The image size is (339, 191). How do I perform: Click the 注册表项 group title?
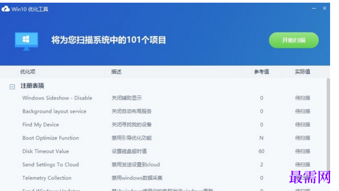[x=32, y=86]
